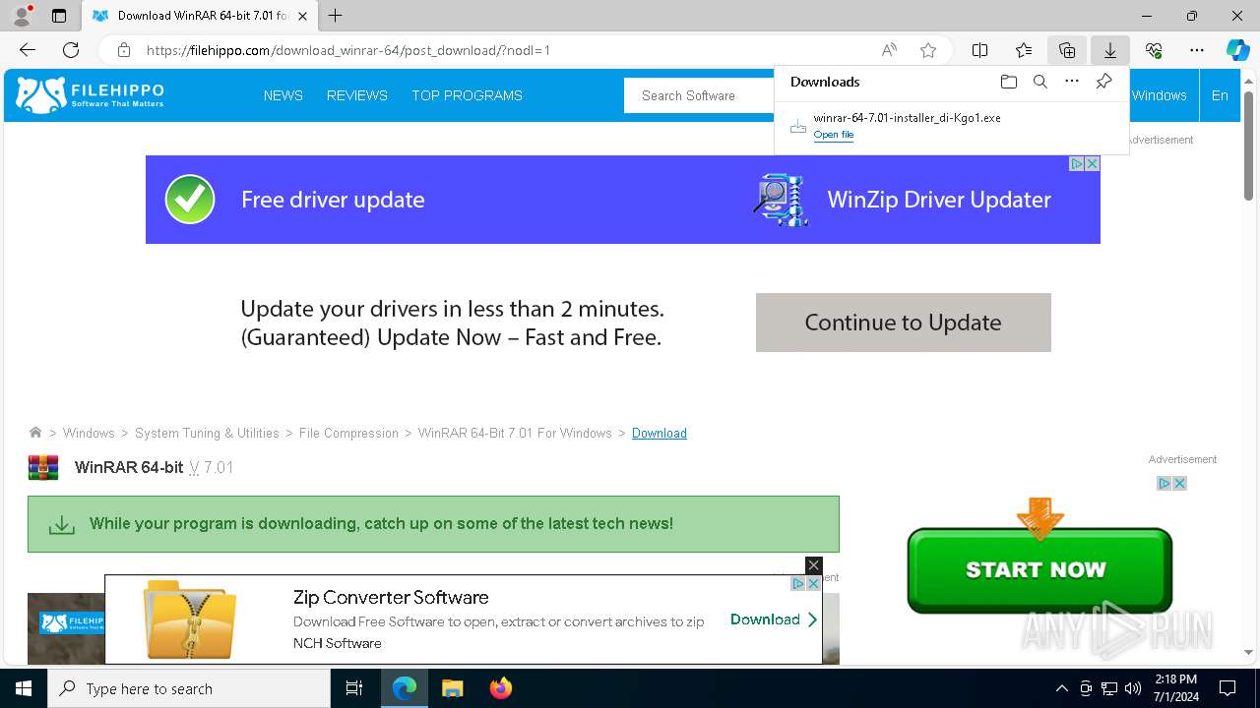Close the bottom overlay ad black X
Image resolution: width=1260 pixels, height=708 pixels.
[813, 565]
